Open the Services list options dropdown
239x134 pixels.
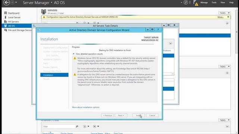pyautogui.click(x=86, y=127)
